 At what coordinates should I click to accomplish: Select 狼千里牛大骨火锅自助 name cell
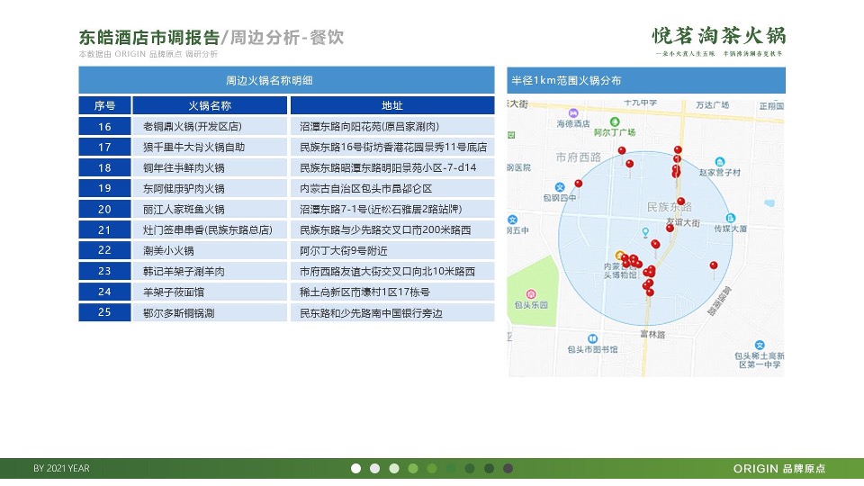[x=210, y=147]
